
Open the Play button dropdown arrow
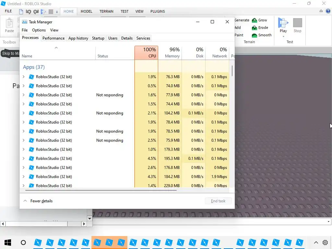click(283, 36)
